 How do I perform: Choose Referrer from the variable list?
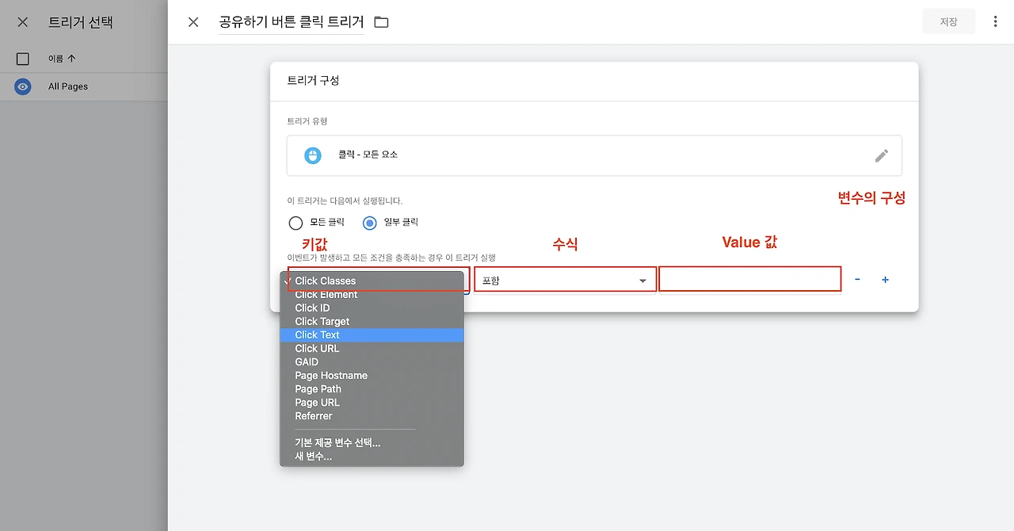pyautogui.click(x=372, y=416)
